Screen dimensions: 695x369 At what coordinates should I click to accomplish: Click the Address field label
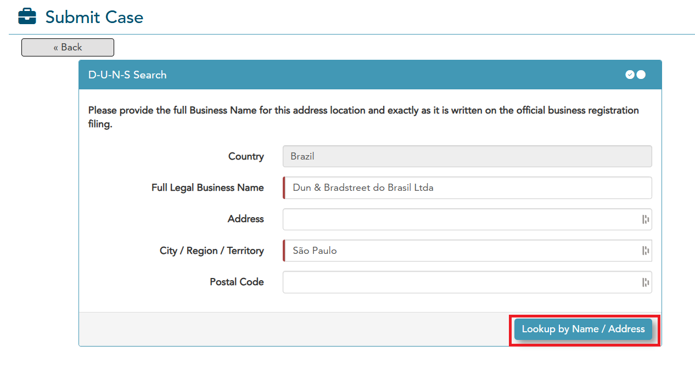(245, 219)
